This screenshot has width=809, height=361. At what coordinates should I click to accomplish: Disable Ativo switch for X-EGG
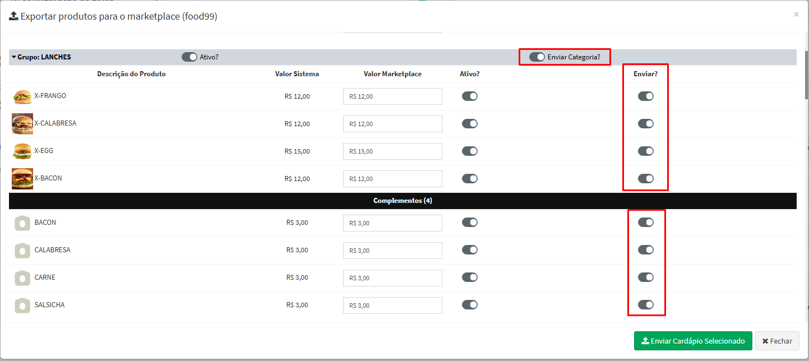point(470,151)
